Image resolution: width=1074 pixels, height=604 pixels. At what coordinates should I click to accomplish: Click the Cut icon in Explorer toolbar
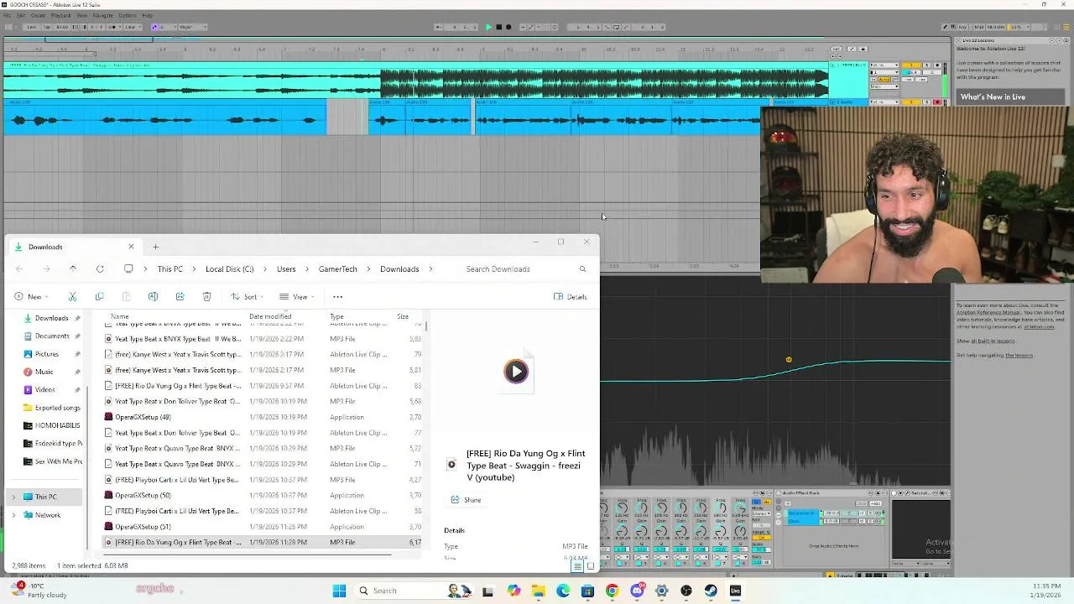click(72, 296)
